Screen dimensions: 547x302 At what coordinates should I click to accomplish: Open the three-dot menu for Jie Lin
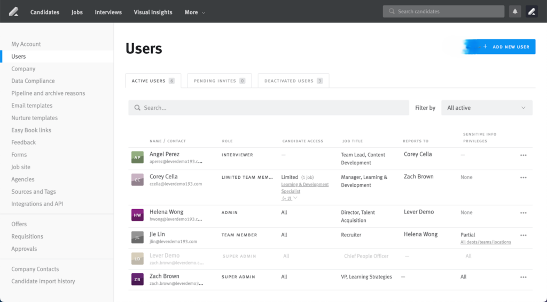tap(523, 235)
